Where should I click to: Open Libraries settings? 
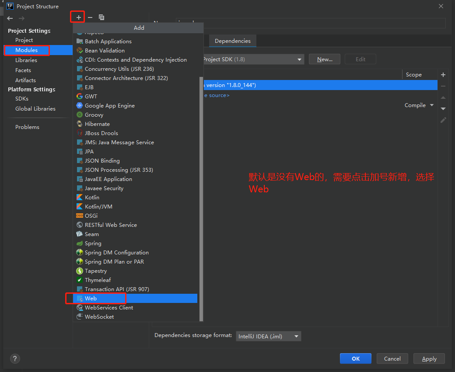point(26,60)
